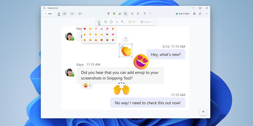Select the large clapping hands sticker on canvas
The width and height of the screenshot is (253, 126).
(x=126, y=50)
